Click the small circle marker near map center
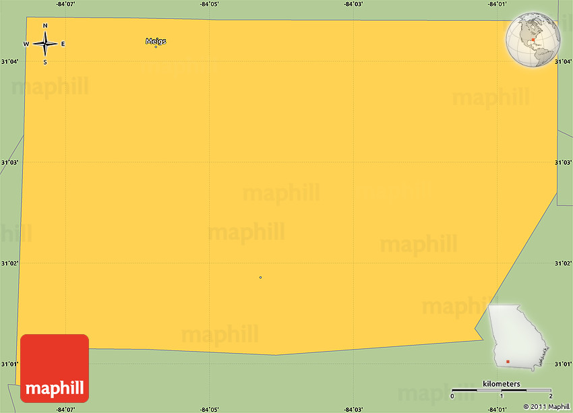 [x=260, y=277]
